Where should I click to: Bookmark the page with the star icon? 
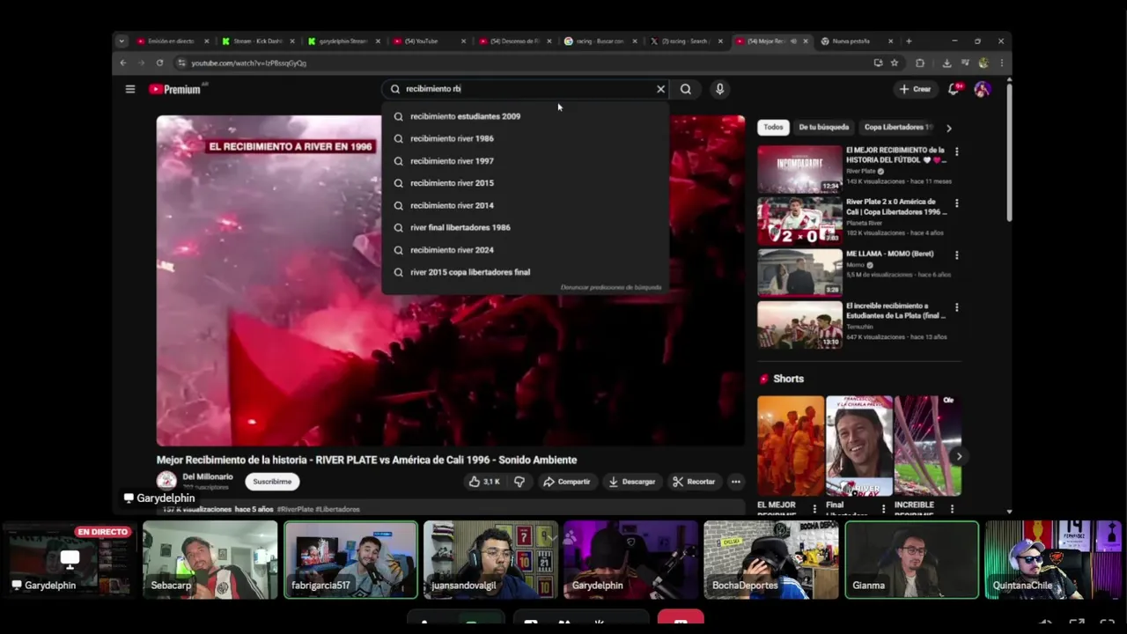point(895,63)
